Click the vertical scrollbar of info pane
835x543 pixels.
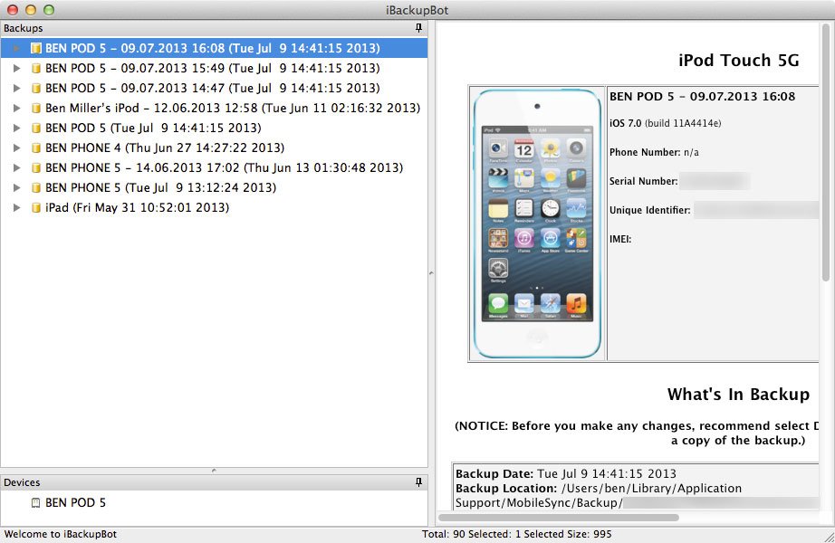point(825,152)
